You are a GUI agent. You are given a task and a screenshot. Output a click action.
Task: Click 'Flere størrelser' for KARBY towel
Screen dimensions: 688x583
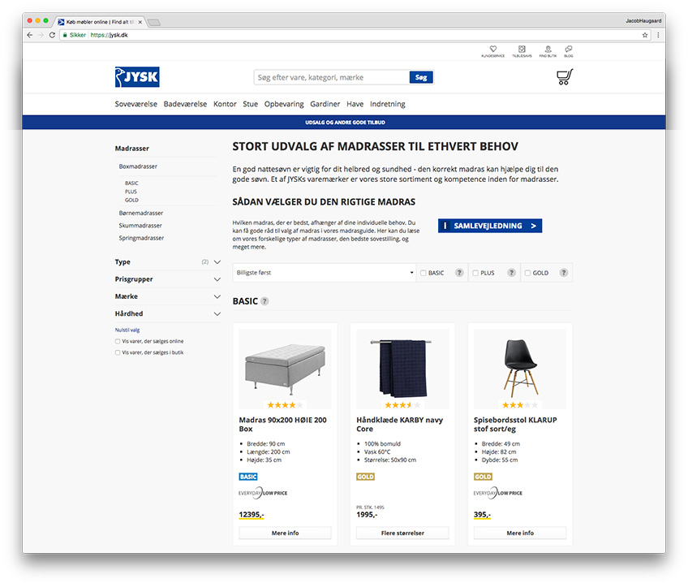click(402, 533)
